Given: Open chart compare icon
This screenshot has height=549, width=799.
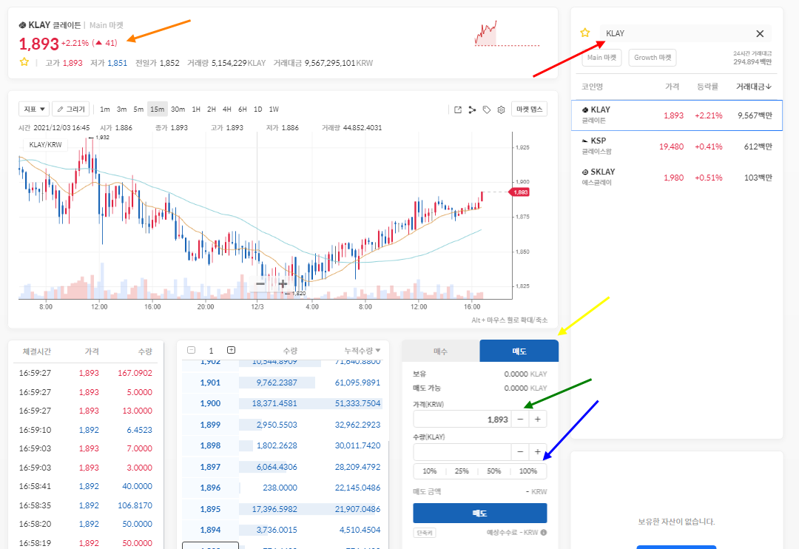Looking at the screenshot, I should 472,110.
